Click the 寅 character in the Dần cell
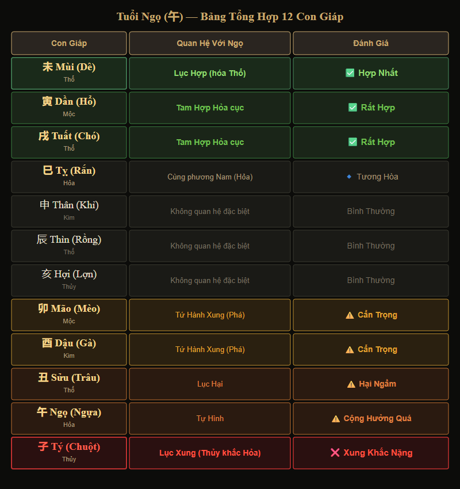This screenshot has height=489, width=460. (x=47, y=102)
